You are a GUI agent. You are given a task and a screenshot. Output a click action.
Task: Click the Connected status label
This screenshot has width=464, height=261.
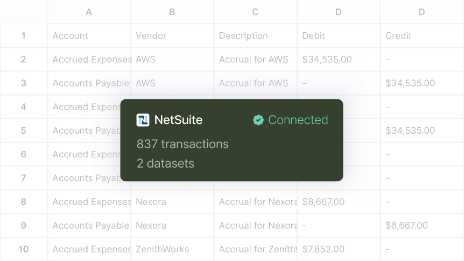coord(298,120)
